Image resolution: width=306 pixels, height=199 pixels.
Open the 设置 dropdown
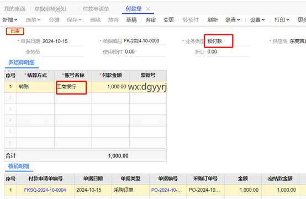(257, 20)
